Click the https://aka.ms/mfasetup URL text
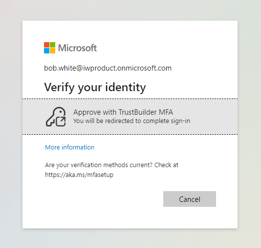The height and width of the screenshot is (248, 261). tap(79, 175)
